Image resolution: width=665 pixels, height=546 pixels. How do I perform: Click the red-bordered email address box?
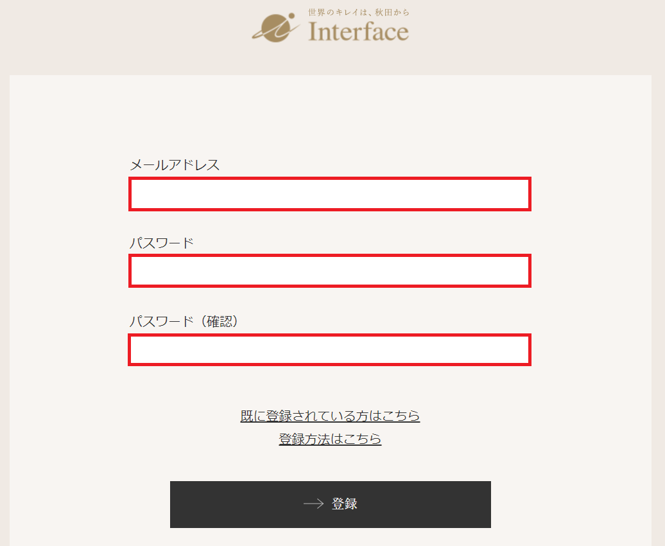click(x=330, y=194)
